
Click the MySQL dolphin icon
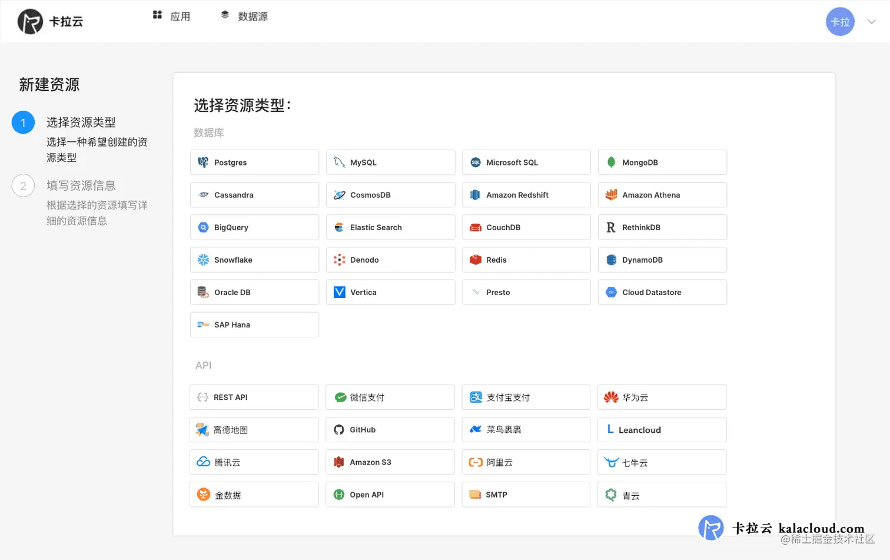coord(339,163)
